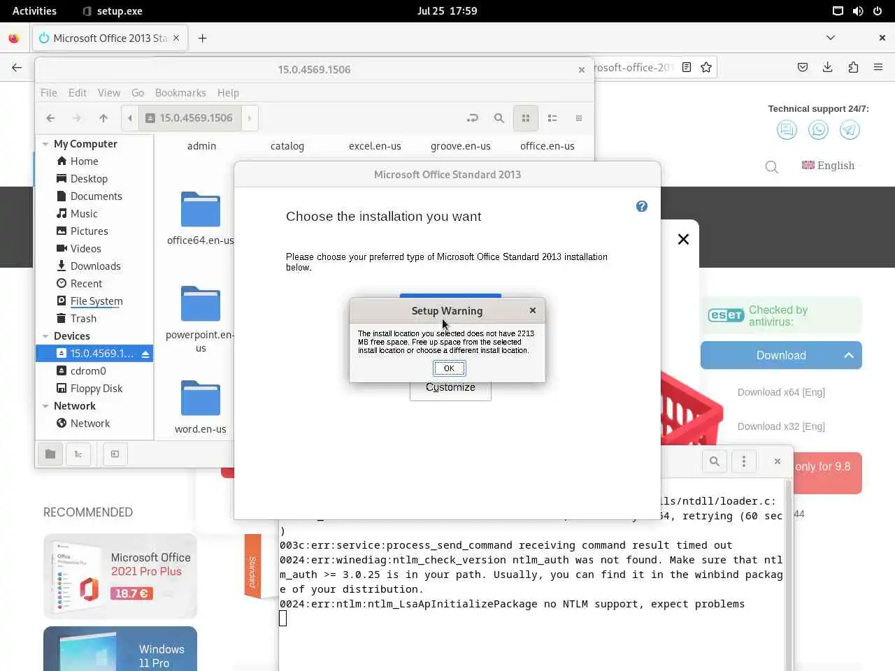The width and height of the screenshot is (895, 671).
Task: Open Downloads in the sidebar
Action: 94,266
